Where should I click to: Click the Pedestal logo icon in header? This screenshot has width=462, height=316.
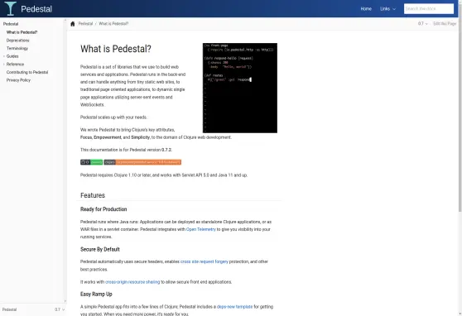click(x=10, y=8)
